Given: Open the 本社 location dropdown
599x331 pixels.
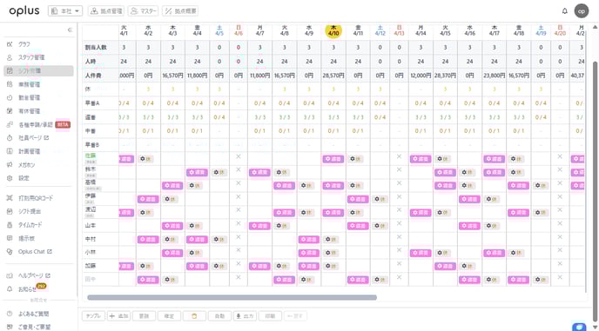Looking at the screenshot, I should point(65,11).
